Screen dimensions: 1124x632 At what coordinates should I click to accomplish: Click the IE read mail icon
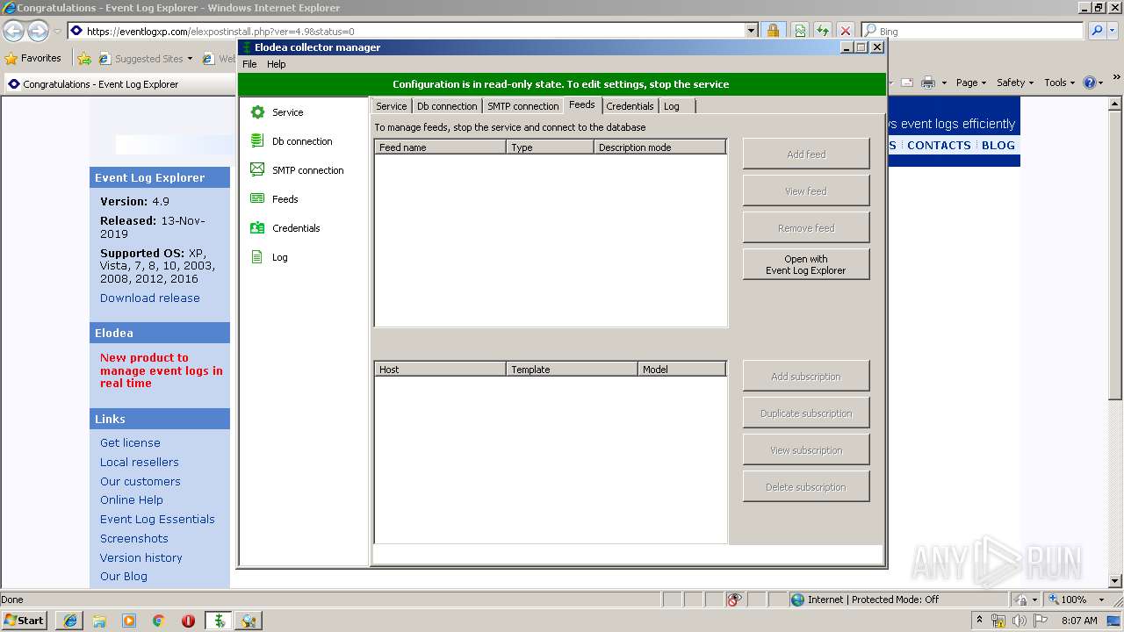point(906,83)
